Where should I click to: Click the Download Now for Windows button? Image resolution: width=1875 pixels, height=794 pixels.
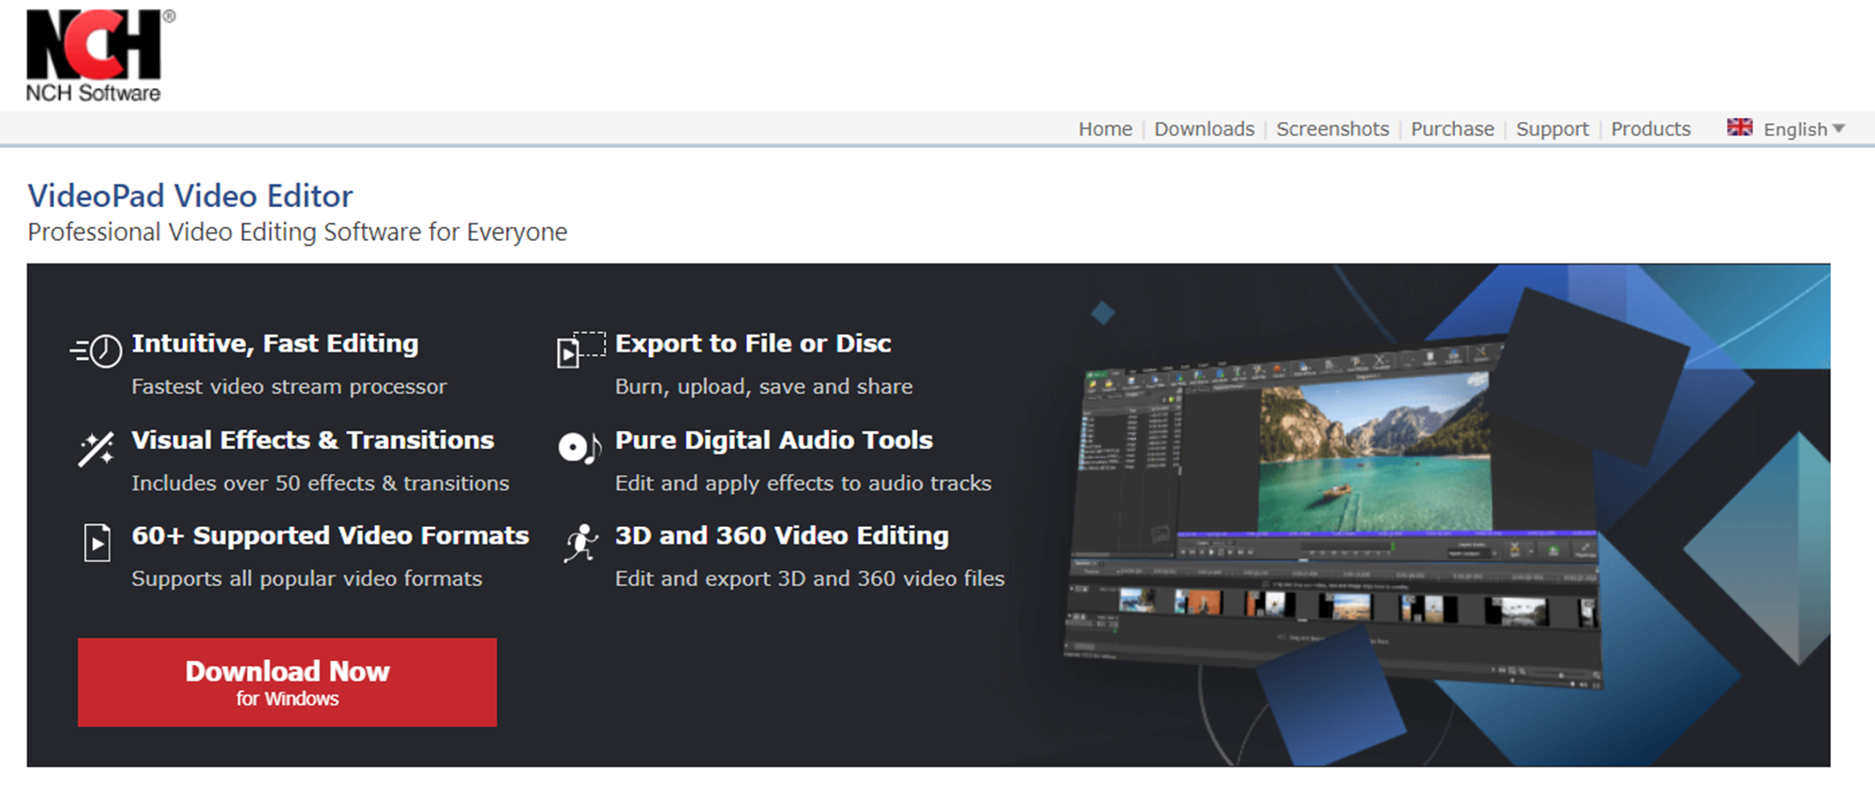[x=287, y=682]
